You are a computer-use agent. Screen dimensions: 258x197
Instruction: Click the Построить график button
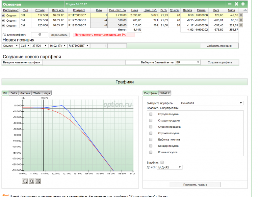click(x=195, y=185)
